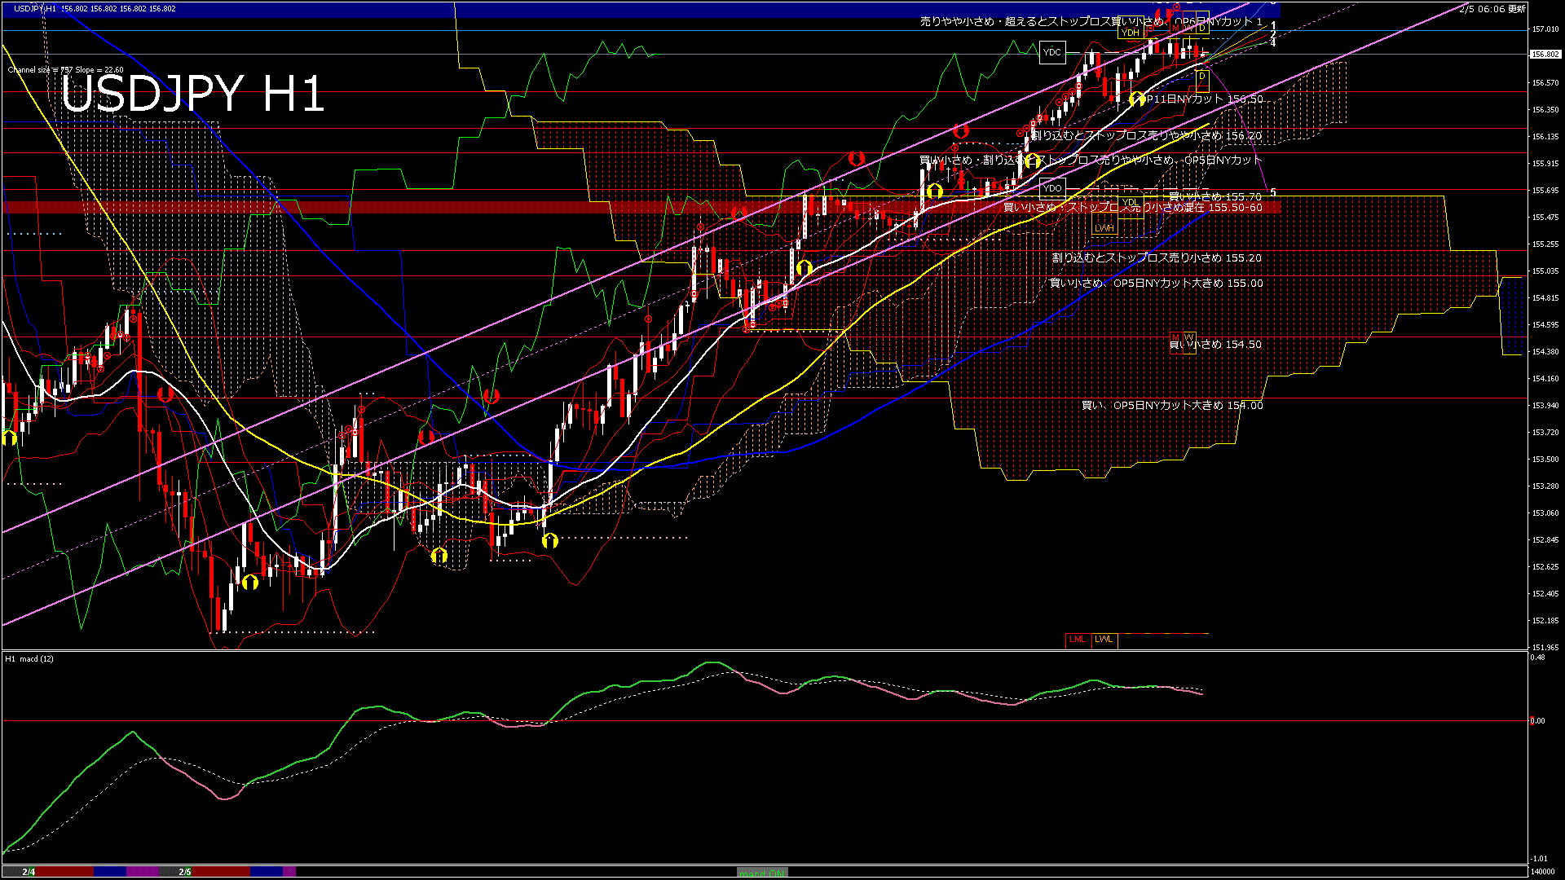Select the YDH yellow label box
This screenshot has width=1565, height=880.
click(1130, 33)
